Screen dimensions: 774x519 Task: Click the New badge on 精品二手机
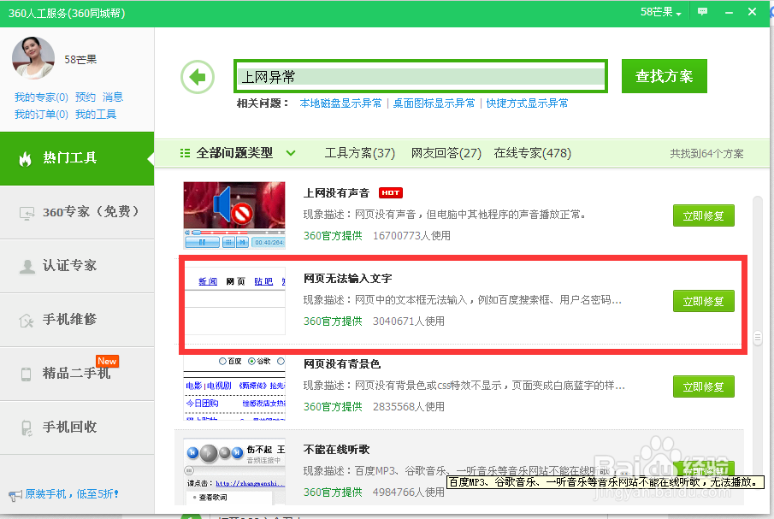[107, 361]
